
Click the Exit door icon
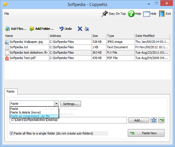pyautogui.click(x=162, y=14)
